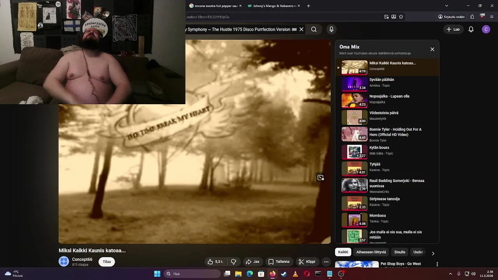Open Task View on the taskbar
This screenshot has height=280, width=498.
[227, 274]
